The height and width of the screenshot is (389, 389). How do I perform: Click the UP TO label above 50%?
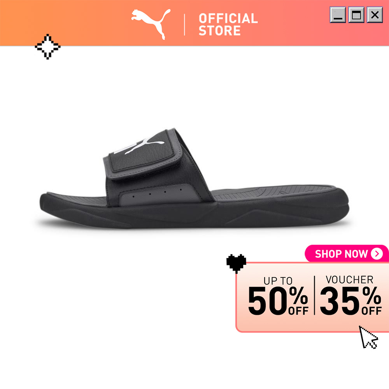pos(278,280)
